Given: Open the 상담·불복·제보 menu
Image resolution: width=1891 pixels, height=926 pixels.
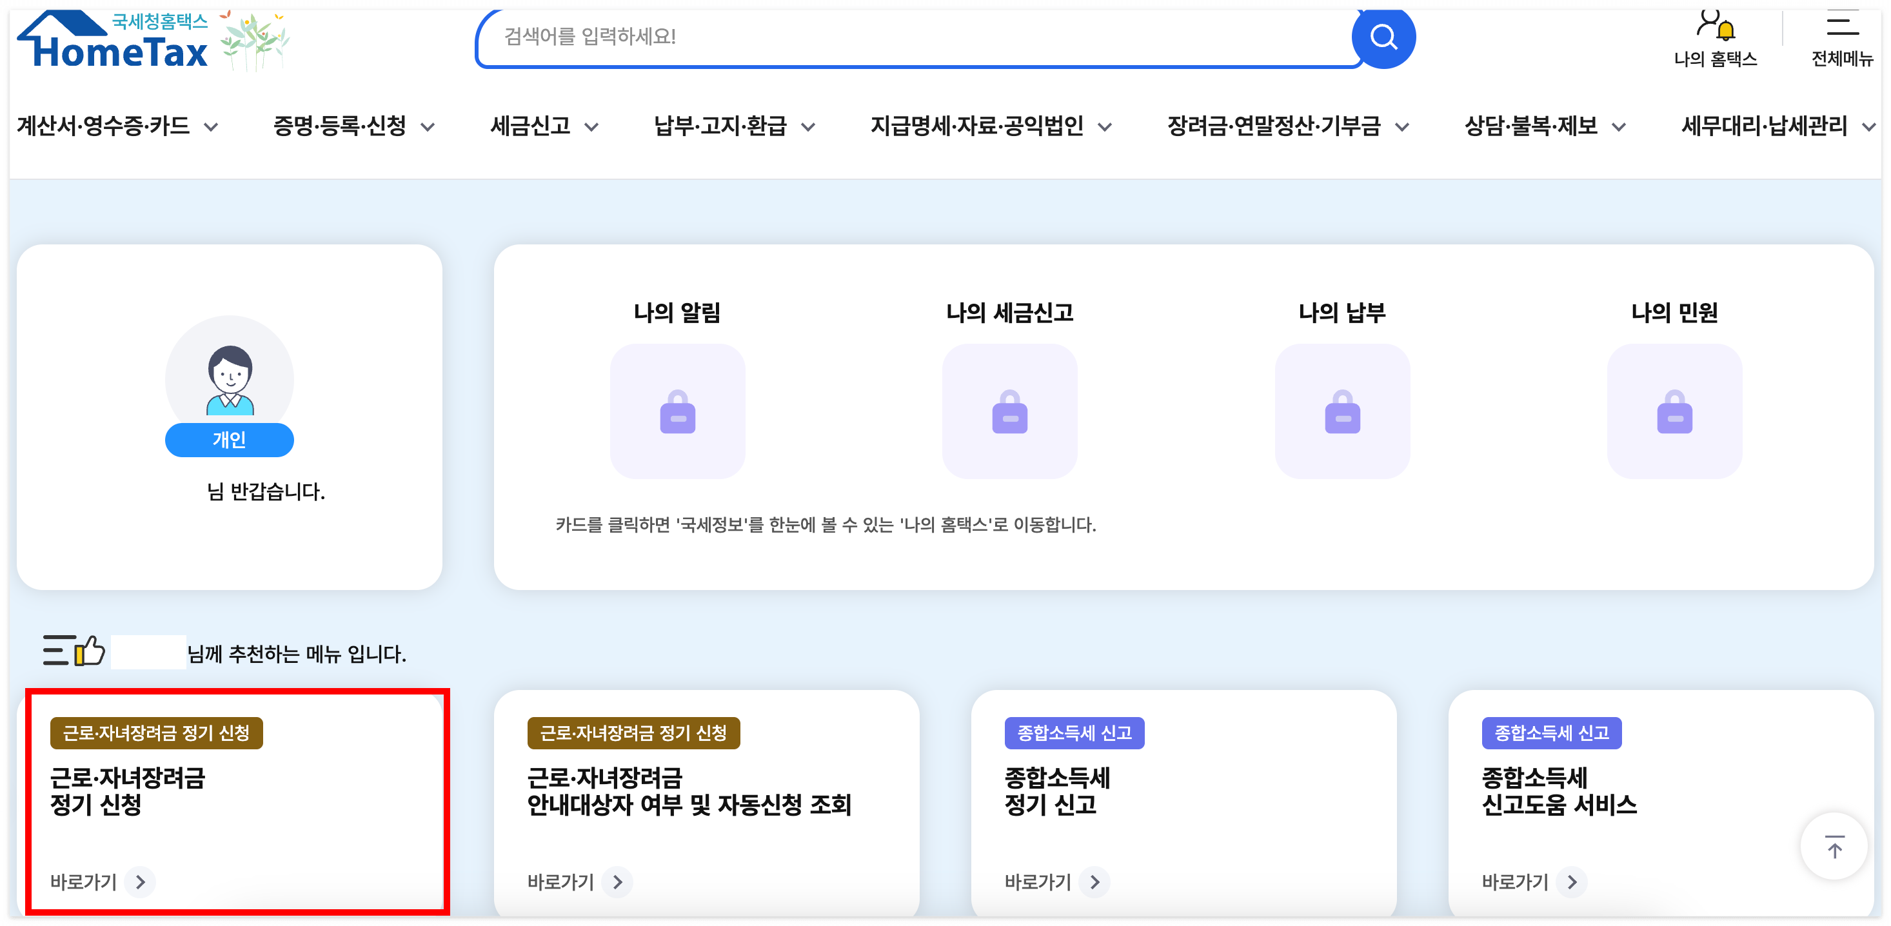Looking at the screenshot, I should (x=1531, y=126).
